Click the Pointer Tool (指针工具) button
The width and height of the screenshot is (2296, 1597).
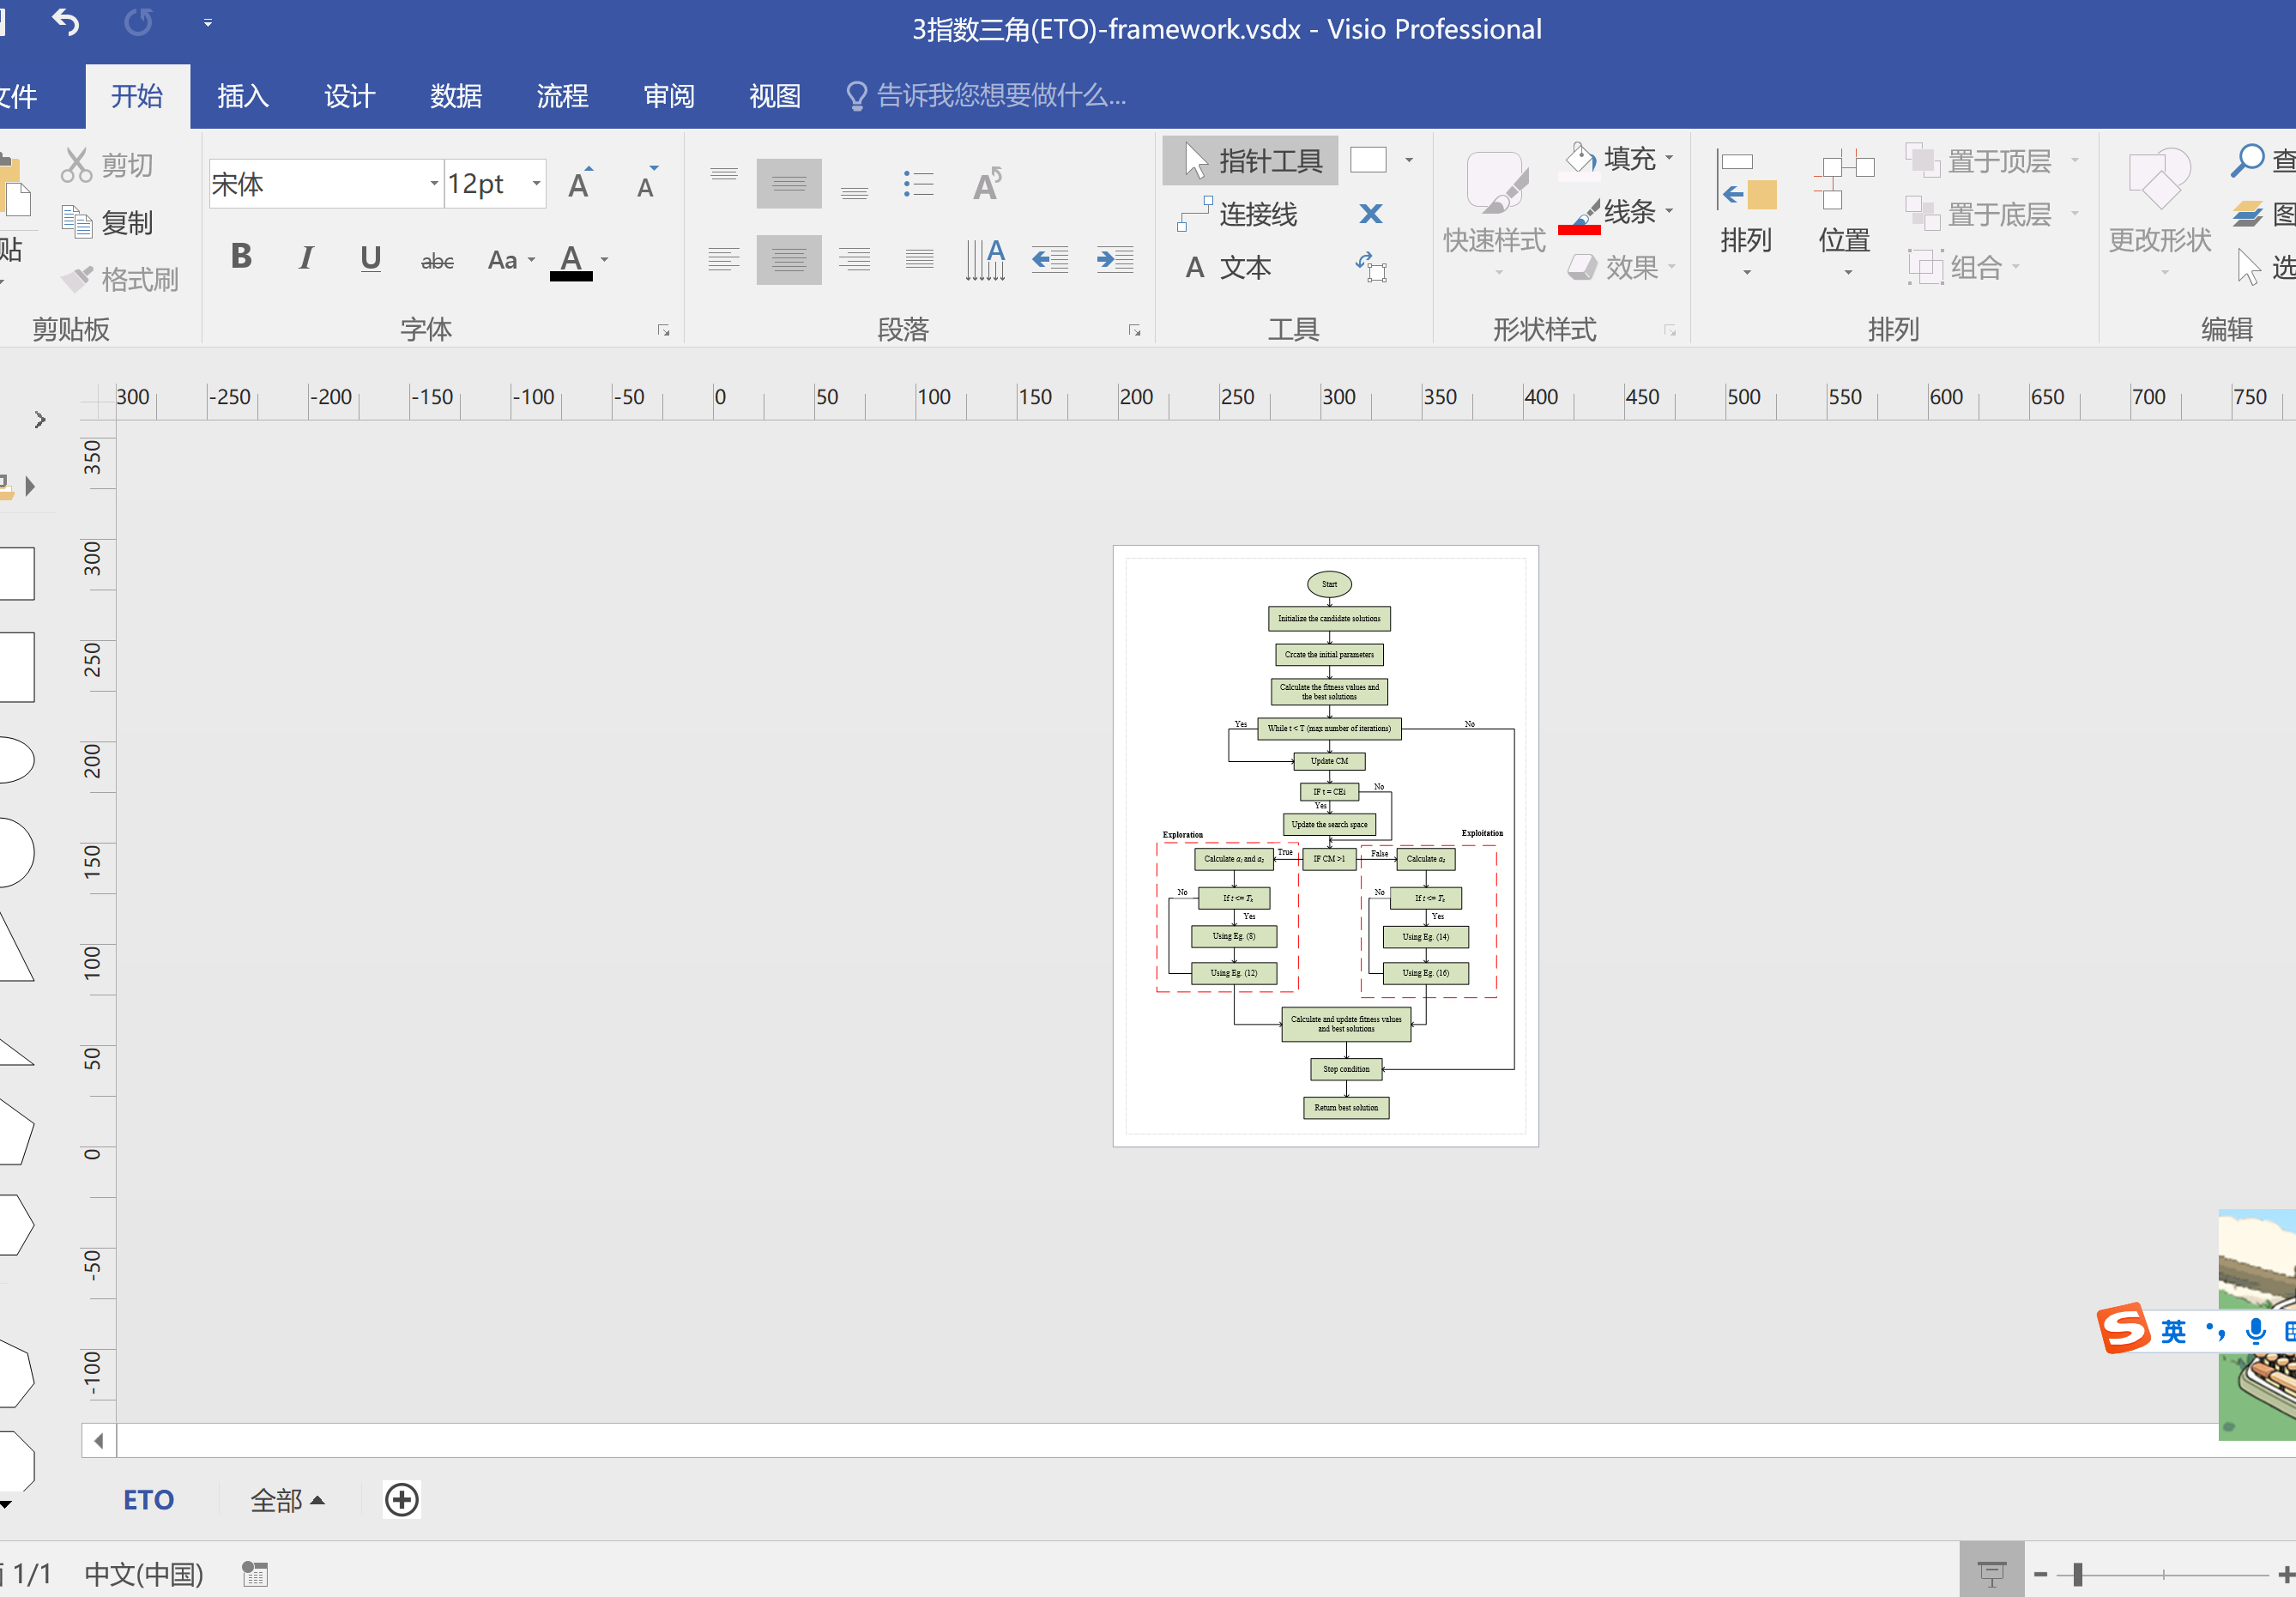pyautogui.click(x=1250, y=161)
